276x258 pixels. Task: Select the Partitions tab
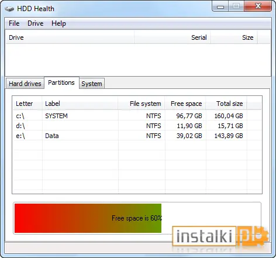(61, 82)
